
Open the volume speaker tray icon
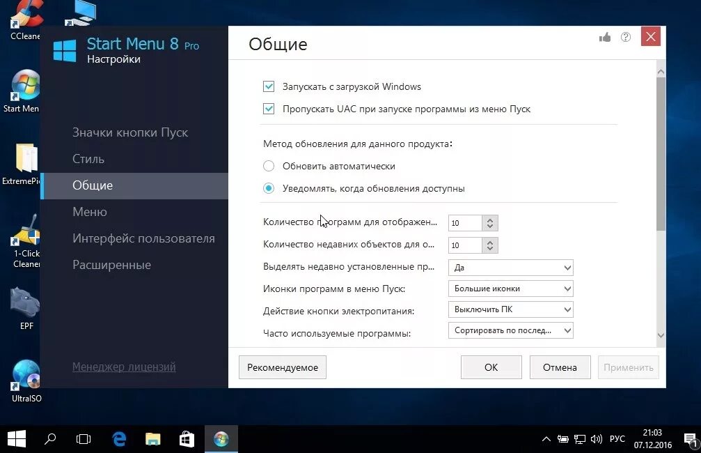597,439
